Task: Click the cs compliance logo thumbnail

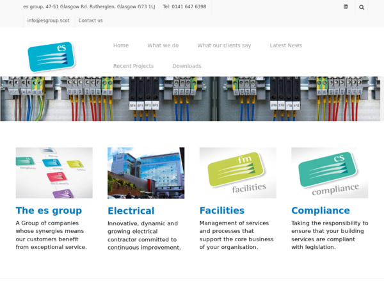Action: pos(330,173)
